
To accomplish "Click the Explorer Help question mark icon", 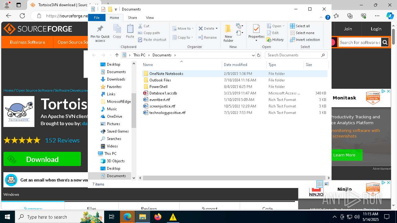I will [328, 18].
